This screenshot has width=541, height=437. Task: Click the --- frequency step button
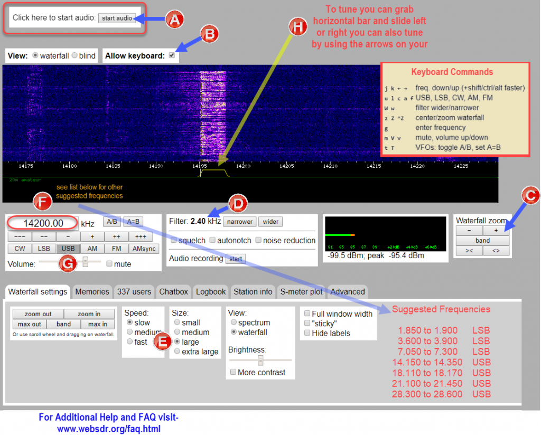coord(20,237)
